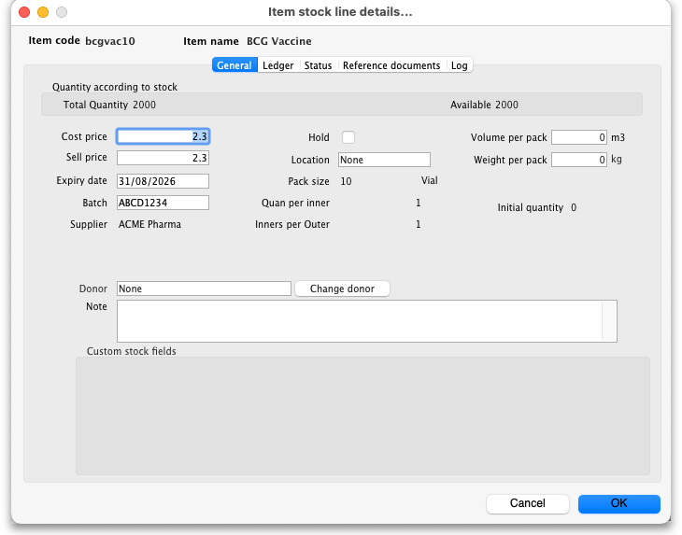Click the Change donor button
The image size is (682, 535).
[x=342, y=289]
